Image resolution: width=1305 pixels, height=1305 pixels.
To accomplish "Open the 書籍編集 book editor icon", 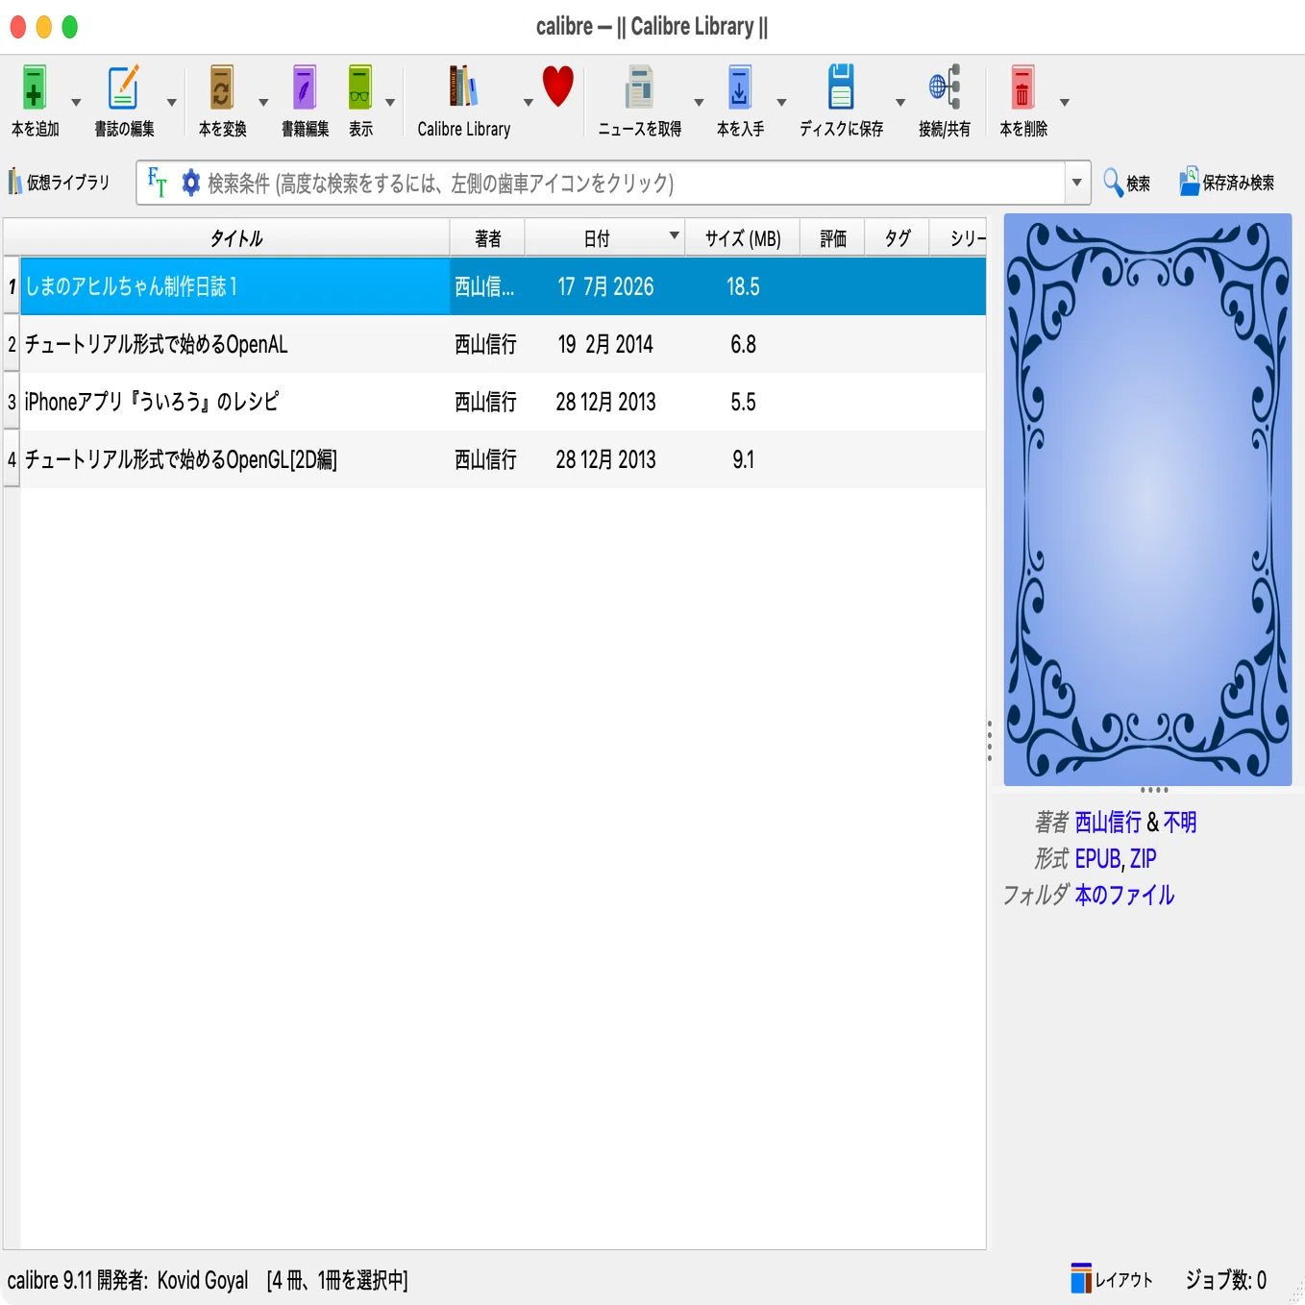I will pyautogui.click(x=305, y=87).
